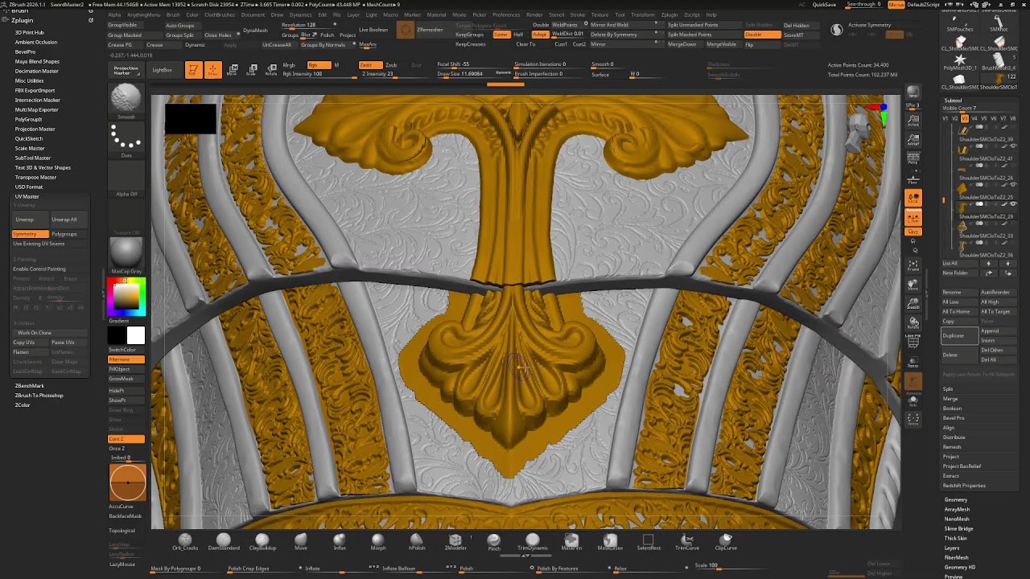The image size is (1030, 579).
Task: Expand the Split section in Subtool
Action: coord(948,389)
